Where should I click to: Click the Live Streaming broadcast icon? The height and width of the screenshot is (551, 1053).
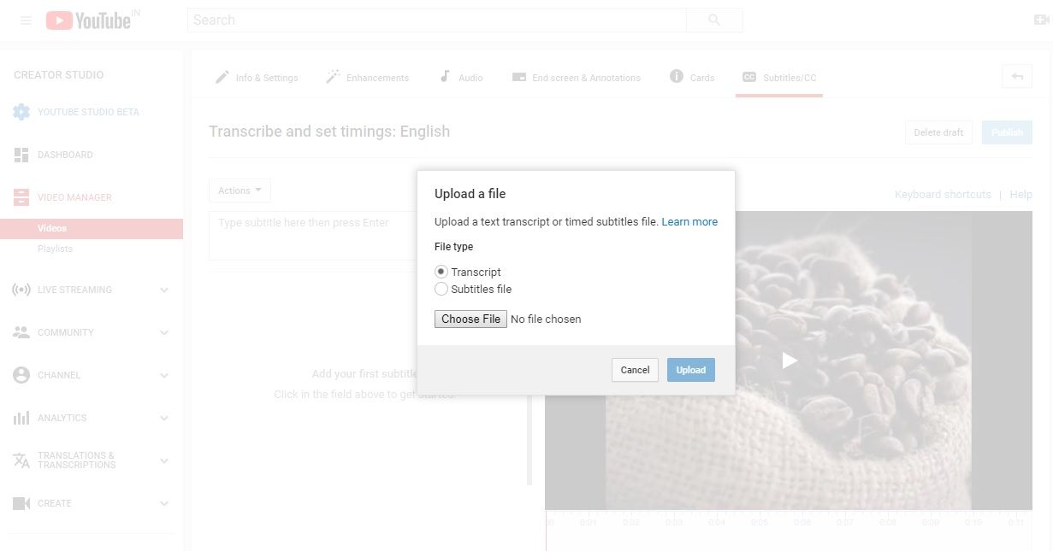pyautogui.click(x=21, y=290)
